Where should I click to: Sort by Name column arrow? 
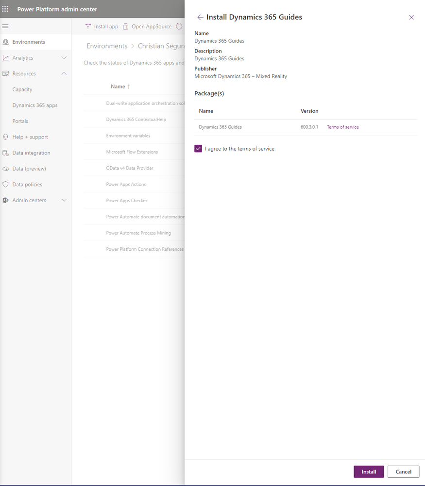pos(129,87)
